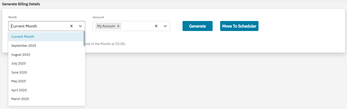
Task: Select Current Month option
Action: point(23,37)
